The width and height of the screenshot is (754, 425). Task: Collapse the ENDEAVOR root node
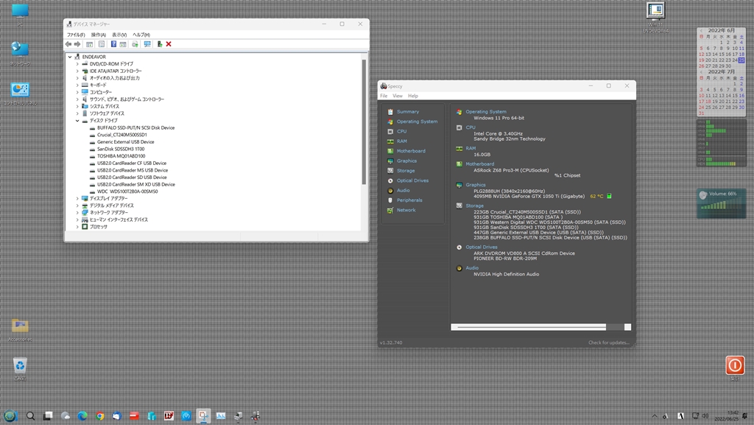70,57
